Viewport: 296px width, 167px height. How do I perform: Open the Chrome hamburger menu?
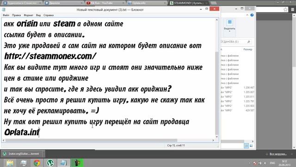click(293, 9)
